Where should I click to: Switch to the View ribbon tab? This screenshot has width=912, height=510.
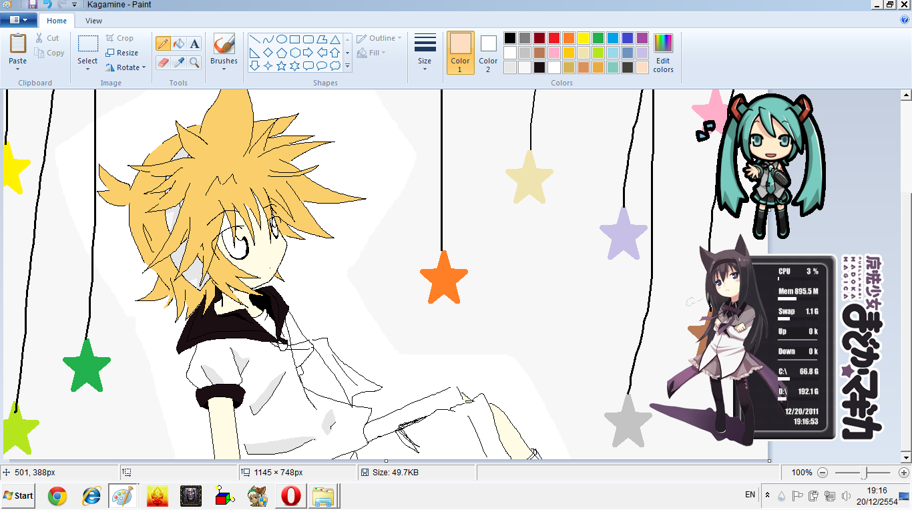(93, 21)
